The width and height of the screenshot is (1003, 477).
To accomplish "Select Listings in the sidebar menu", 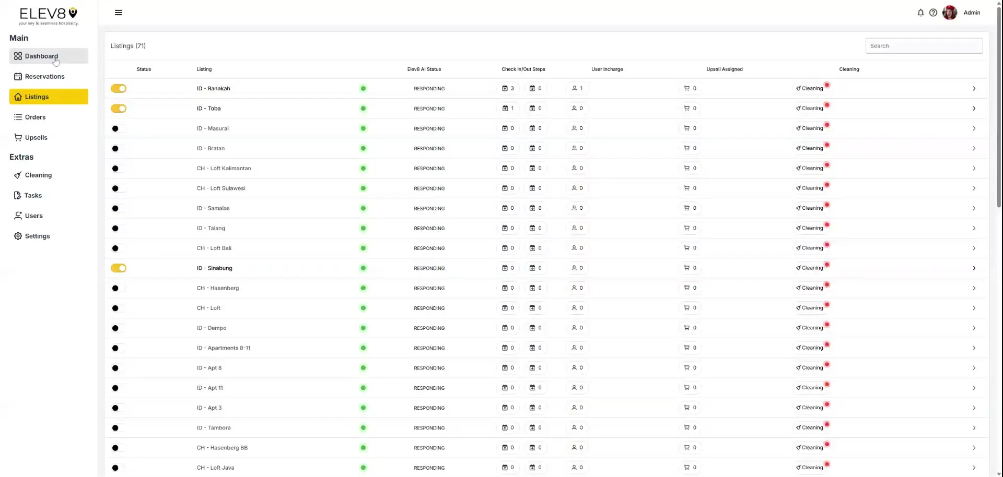I will pos(38,97).
